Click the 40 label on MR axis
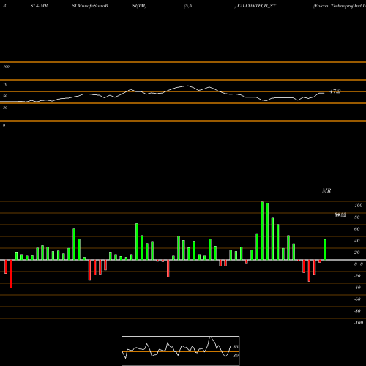 [357, 241]
